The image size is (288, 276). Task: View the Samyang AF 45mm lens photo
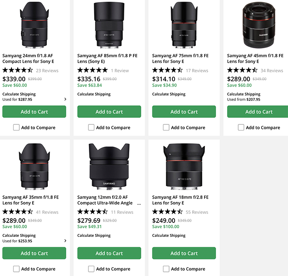(259, 25)
